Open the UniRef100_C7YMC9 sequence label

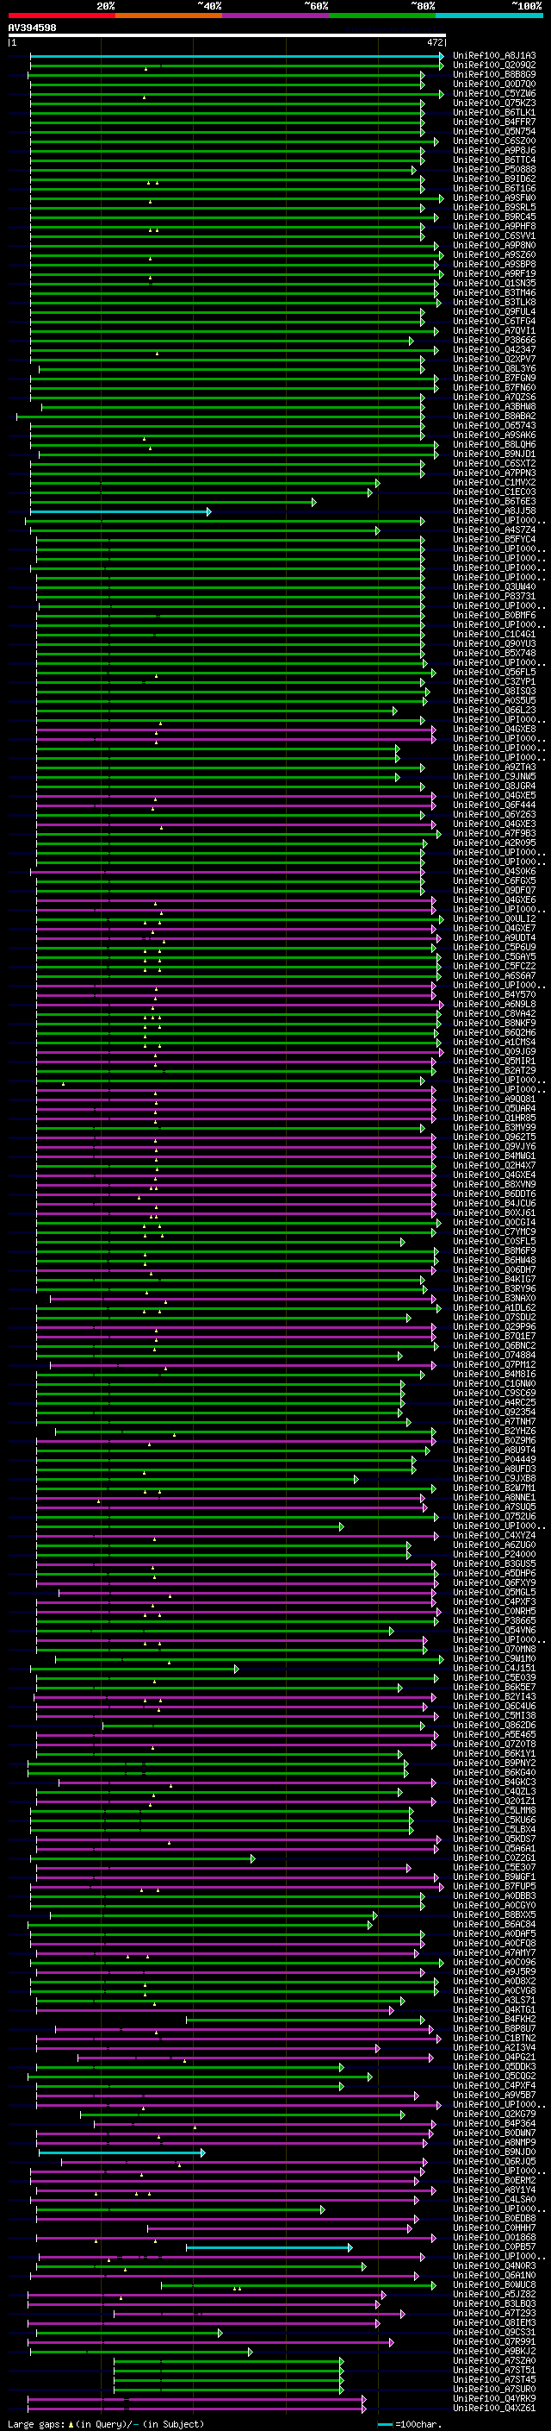(x=494, y=1231)
